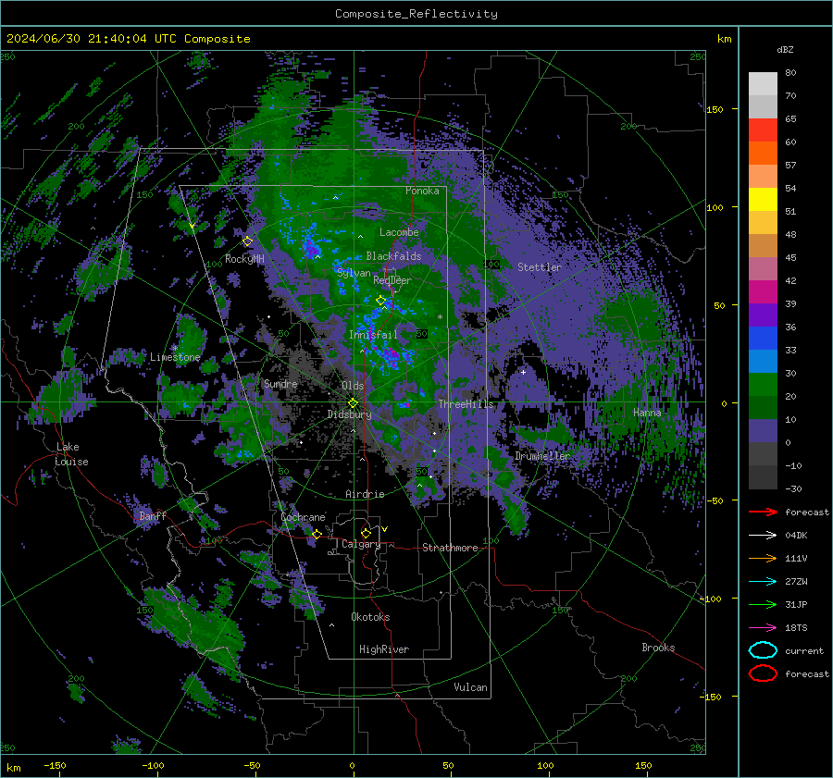Click the Sylvan label on map
This screenshot has width=833, height=778.
354,273
